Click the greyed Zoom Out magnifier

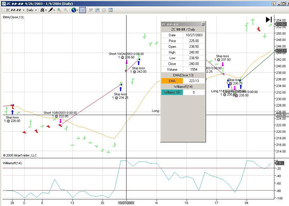pos(66,10)
